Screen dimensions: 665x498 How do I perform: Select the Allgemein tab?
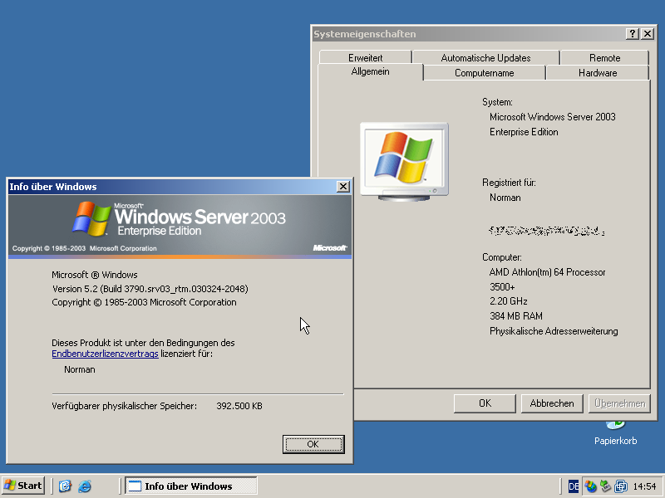(x=370, y=72)
